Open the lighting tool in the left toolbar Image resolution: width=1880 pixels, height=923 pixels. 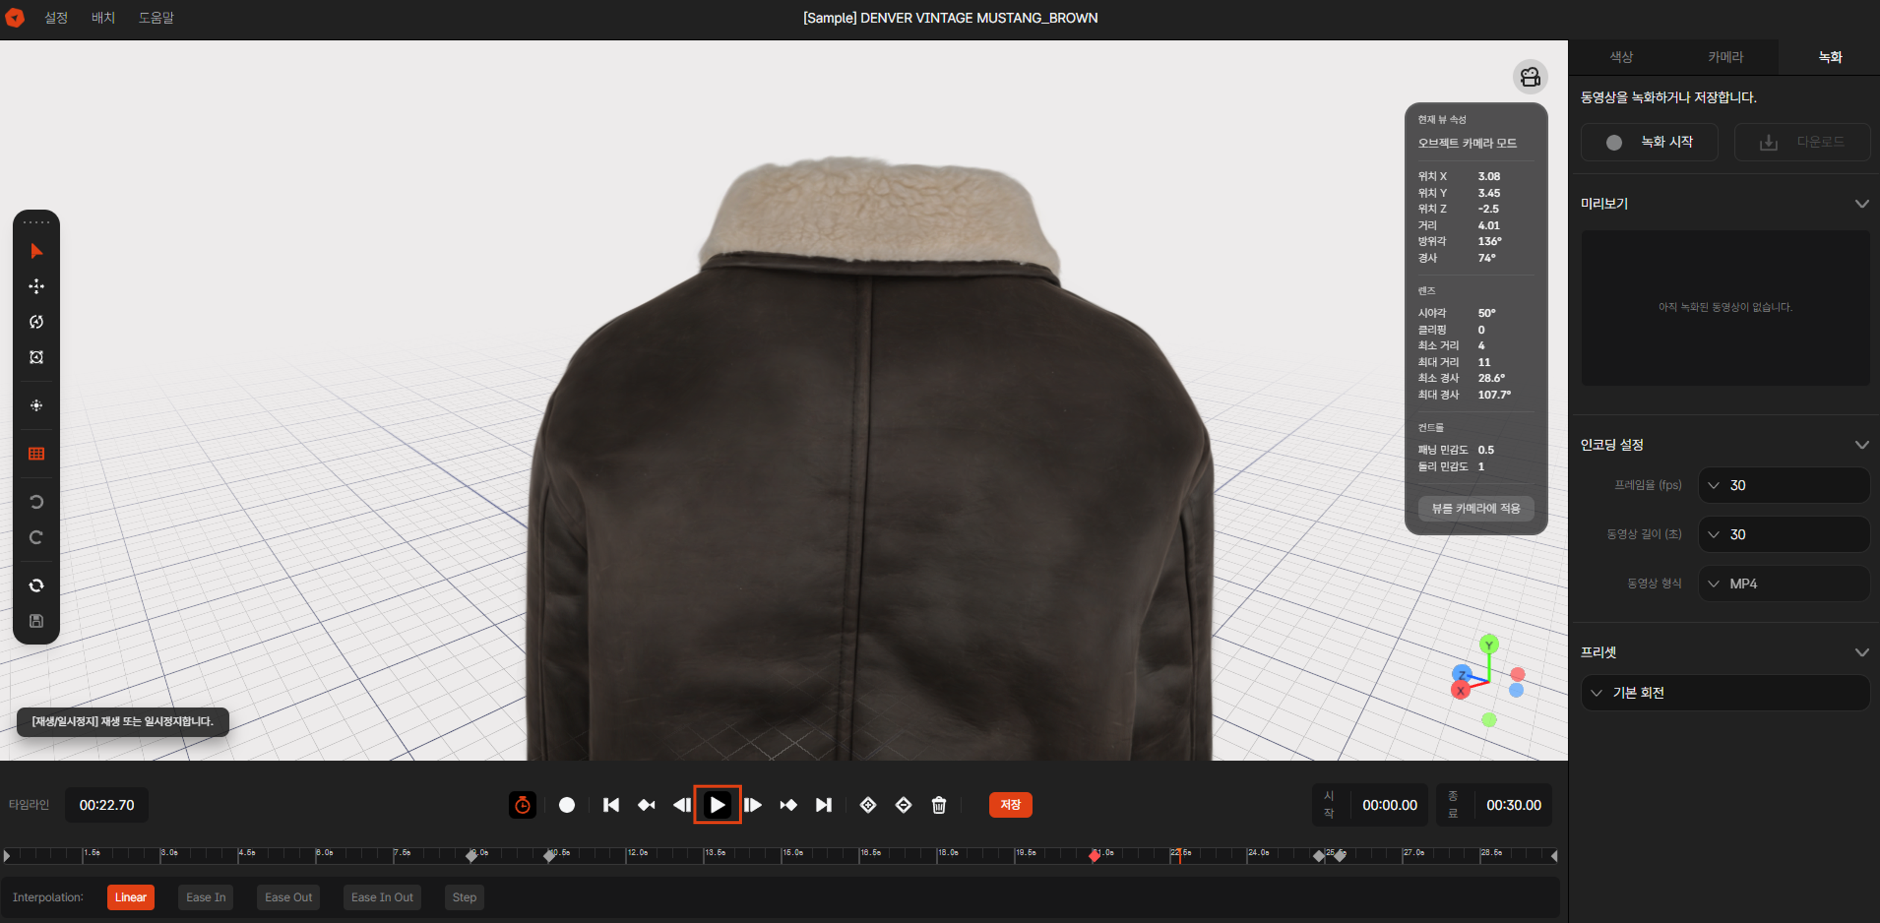pyautogui.click(x=36, y=406)
